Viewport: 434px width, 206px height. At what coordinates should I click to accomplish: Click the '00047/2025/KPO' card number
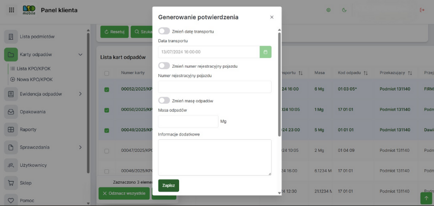(x=137, y=150)
